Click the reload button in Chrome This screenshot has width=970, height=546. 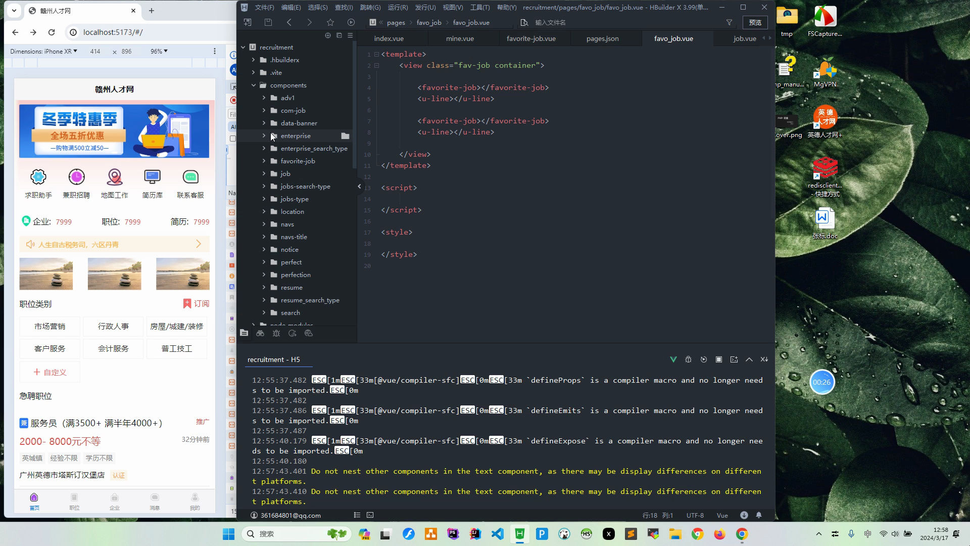(52, 32)
